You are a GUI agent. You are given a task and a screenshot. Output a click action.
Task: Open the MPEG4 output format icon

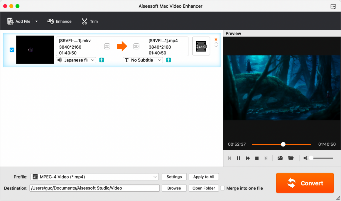[x=201, y=46]
